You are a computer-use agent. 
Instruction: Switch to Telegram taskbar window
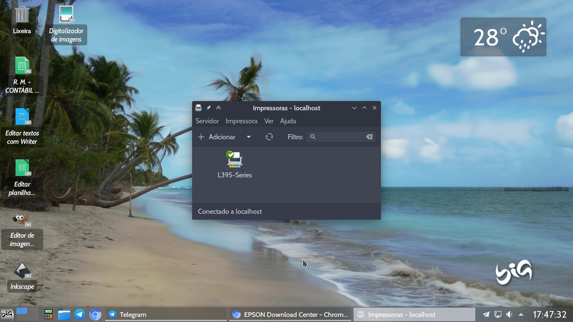166,314
